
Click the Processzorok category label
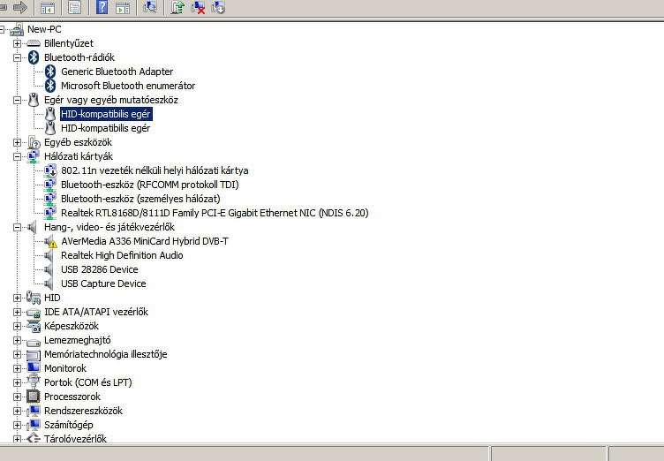(72, 397)
